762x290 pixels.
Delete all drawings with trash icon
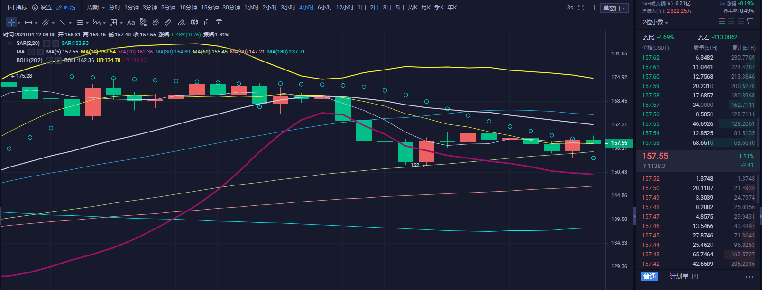[219, 22]
